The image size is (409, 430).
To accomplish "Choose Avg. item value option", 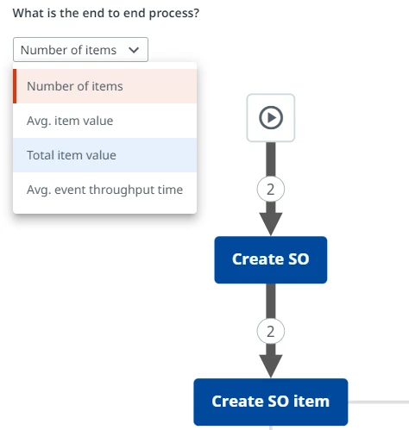I will (105, 121).
